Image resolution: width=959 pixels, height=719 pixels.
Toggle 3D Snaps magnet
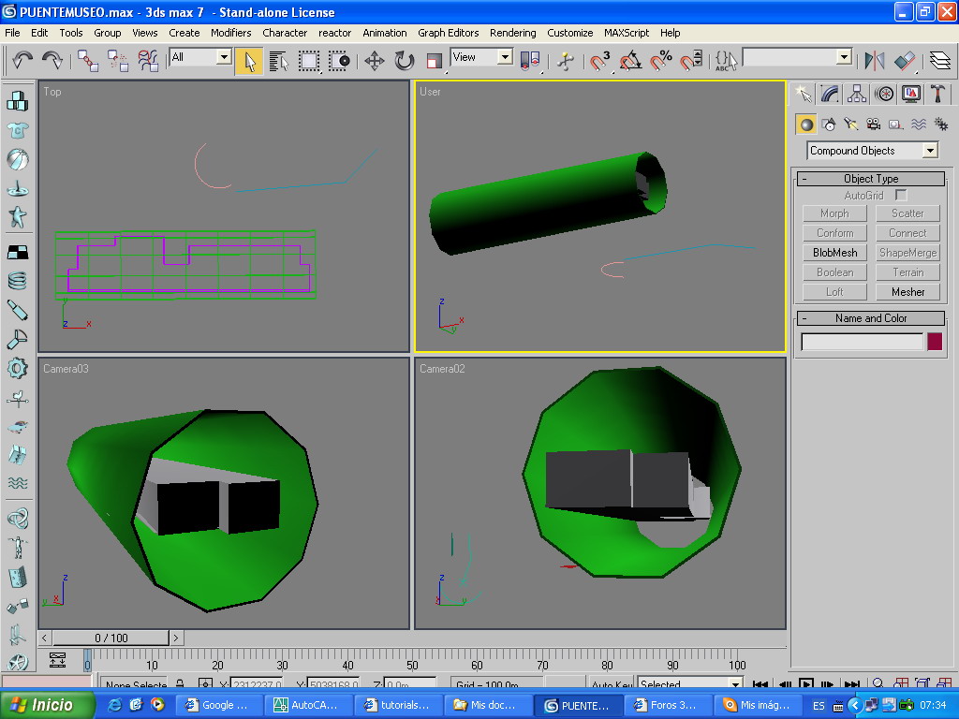click(x=600, y=61)
